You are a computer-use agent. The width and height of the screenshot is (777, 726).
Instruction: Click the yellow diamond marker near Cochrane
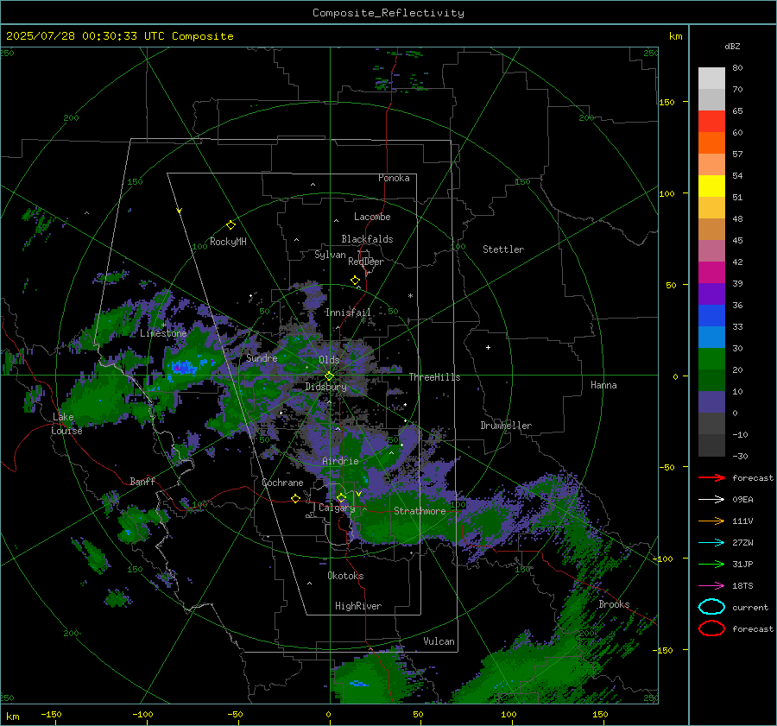pos(296,498)
